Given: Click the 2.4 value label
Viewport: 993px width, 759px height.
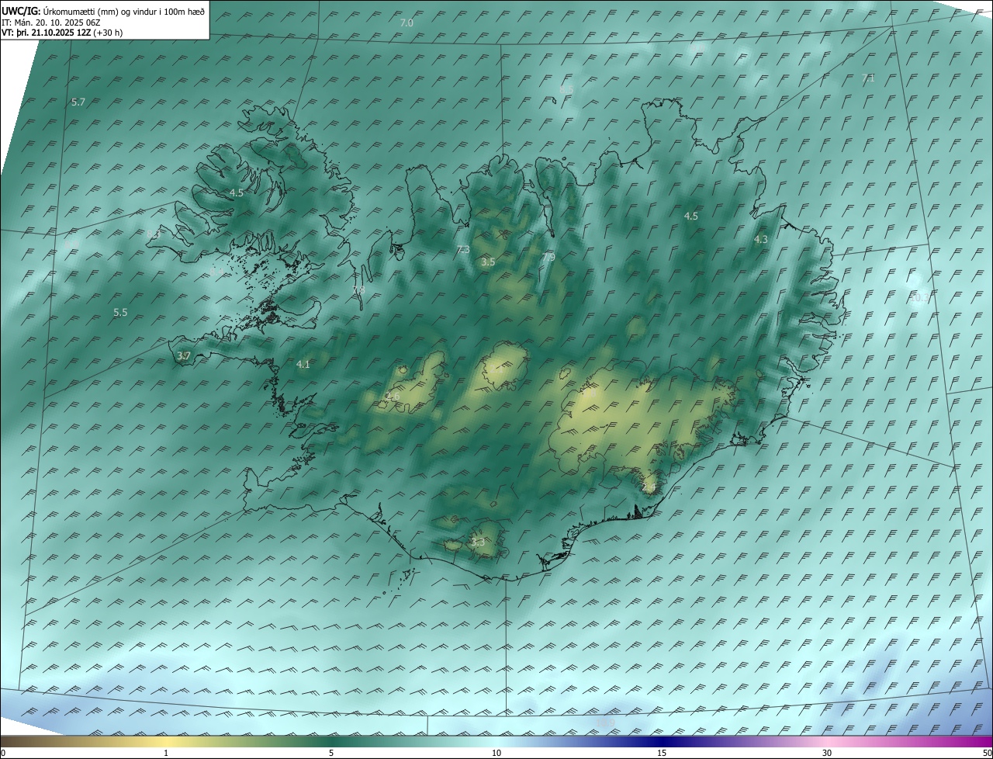Looking at the screenshot, I should [649, 487].
